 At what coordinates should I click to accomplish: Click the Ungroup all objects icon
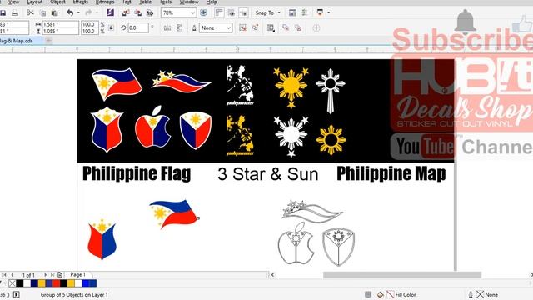tap(255, 27)
